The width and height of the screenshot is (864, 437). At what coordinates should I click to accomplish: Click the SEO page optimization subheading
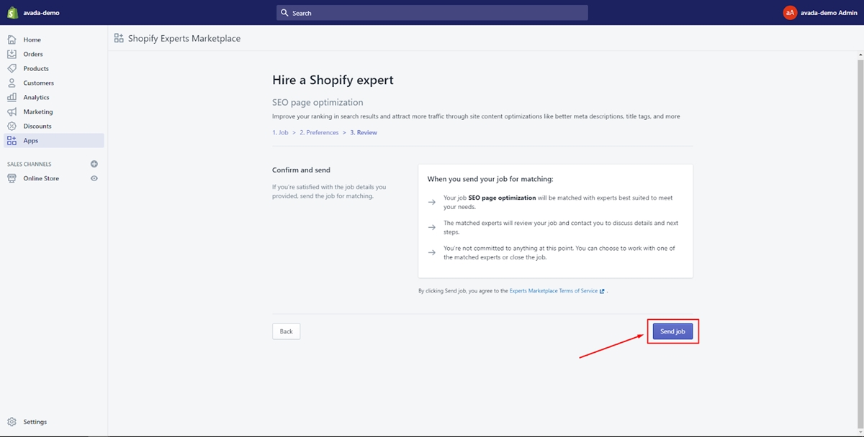(318, 102)
